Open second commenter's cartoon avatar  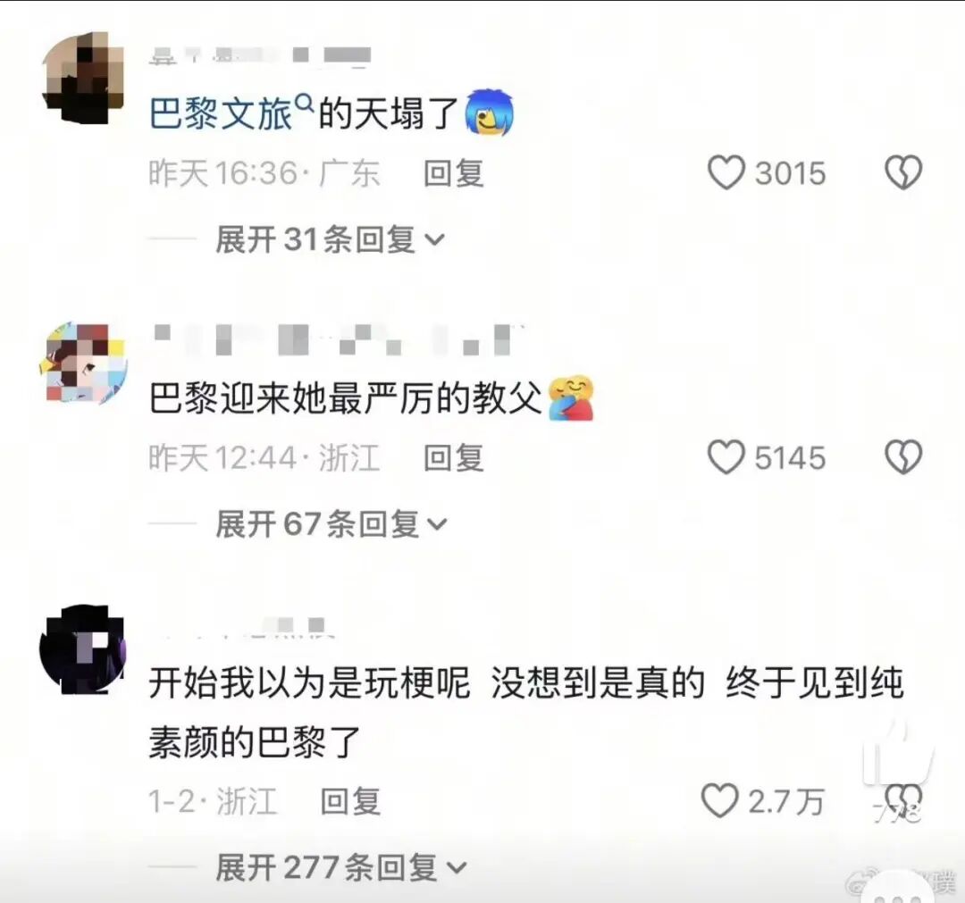(85, 363)
